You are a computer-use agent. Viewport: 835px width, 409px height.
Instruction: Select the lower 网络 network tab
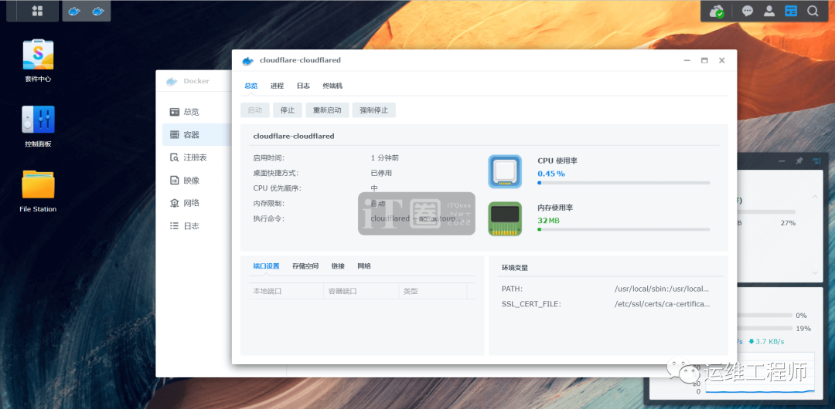364,266
